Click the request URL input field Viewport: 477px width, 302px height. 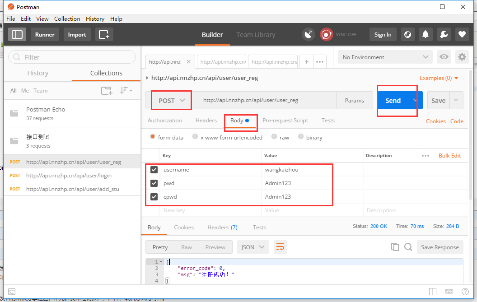coord(267,100)
